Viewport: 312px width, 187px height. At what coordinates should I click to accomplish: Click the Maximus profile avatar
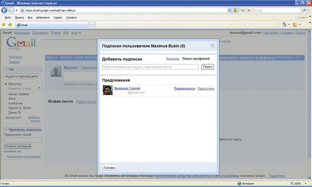tap(56, 71)
